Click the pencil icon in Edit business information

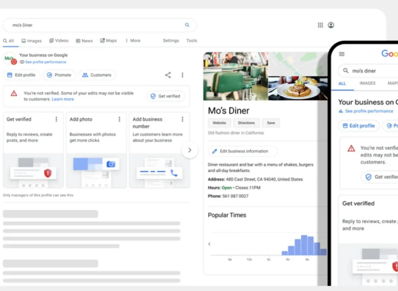click(x=214, y=151)
